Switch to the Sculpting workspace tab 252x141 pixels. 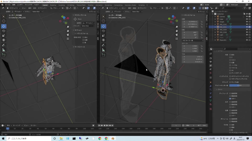61,5
